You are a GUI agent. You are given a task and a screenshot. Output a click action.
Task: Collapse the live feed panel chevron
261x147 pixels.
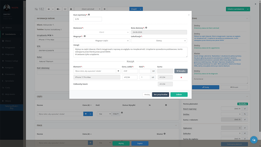(x=247, y=18)
